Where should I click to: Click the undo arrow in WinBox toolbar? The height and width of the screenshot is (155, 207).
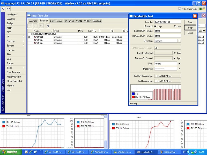[3, 9]
